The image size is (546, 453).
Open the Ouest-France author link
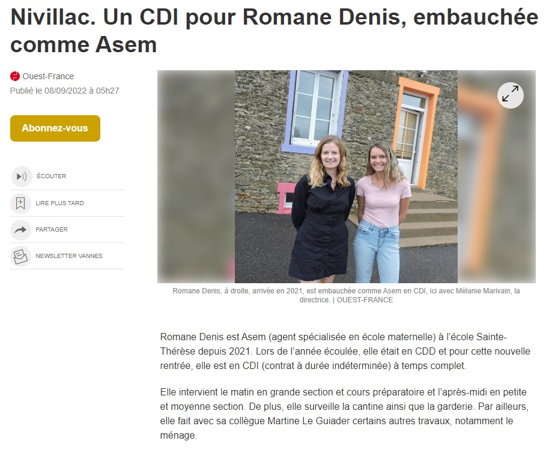[48, 76]
